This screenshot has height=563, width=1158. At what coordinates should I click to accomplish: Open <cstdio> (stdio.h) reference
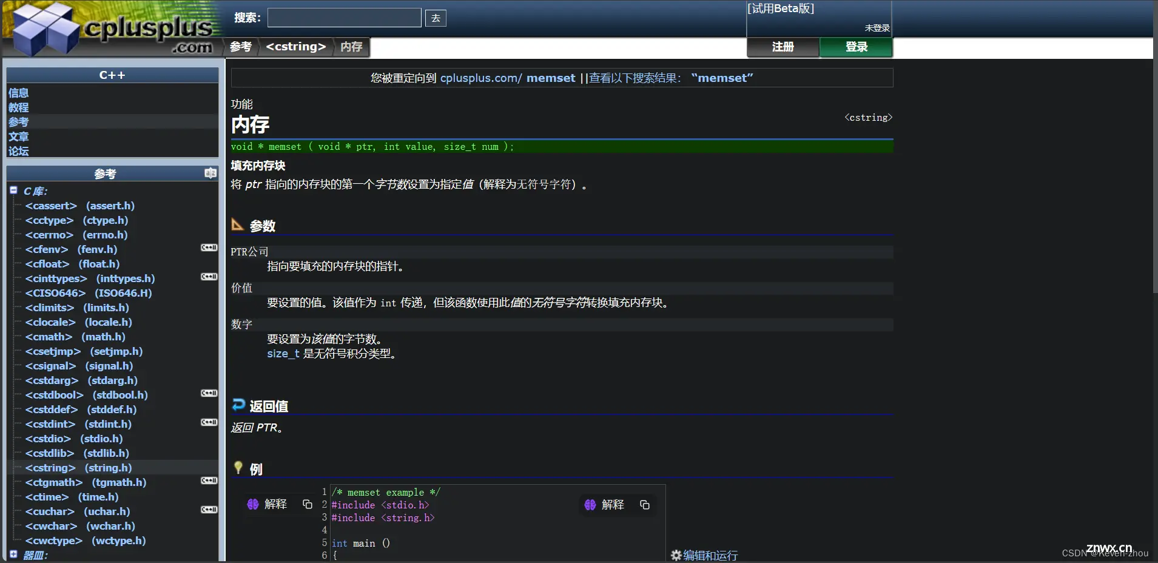[x=74, y=439]
